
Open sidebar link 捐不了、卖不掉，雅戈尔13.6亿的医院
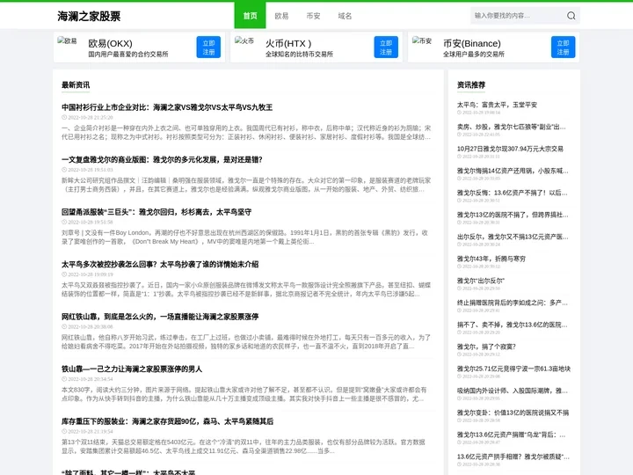[x=512, y=325]
